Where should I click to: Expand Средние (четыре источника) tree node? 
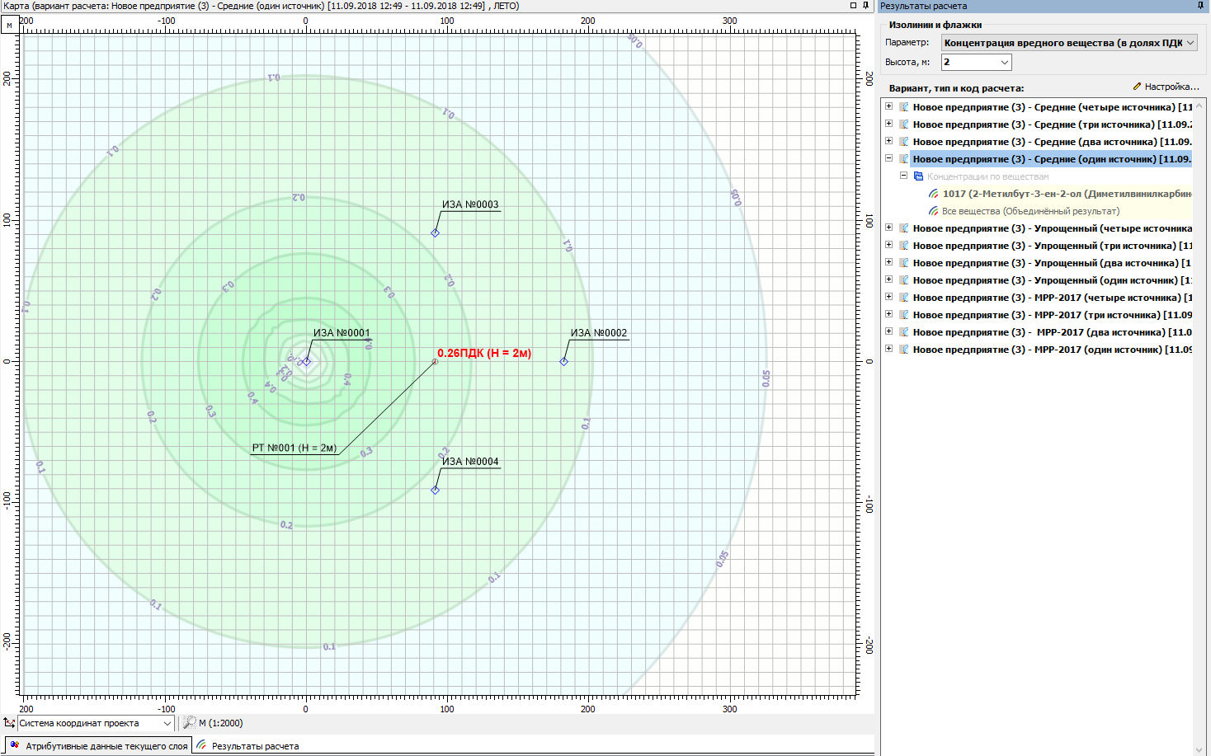click(x=888, y=106)
